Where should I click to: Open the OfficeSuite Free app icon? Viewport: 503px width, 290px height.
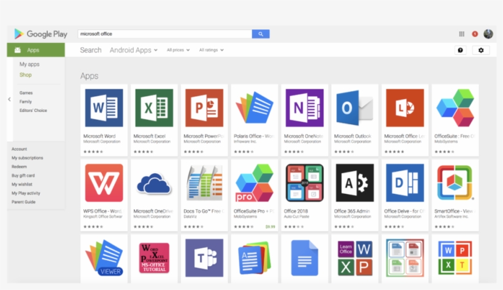[x=455, y=108]
